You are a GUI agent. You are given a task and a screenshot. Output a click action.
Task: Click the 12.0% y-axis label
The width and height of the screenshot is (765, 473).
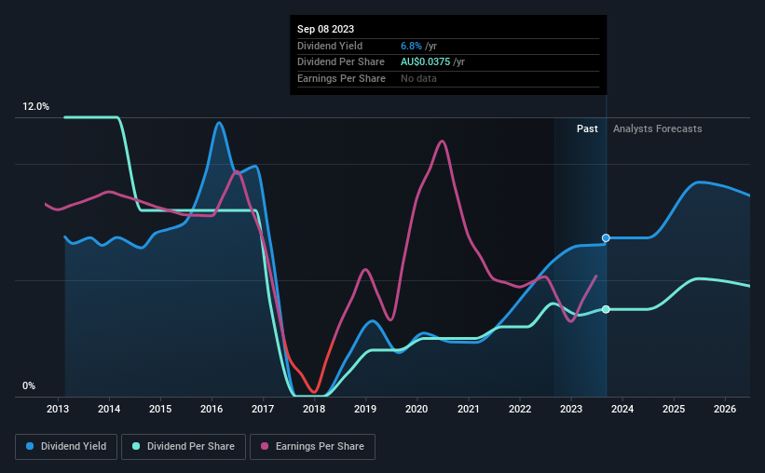pos(35,106)
